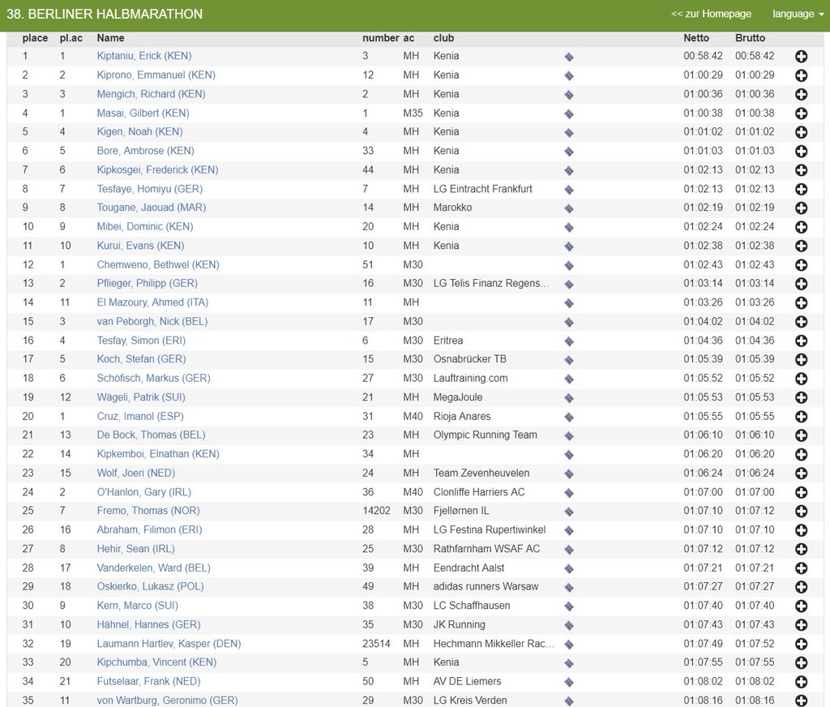
Task: Click the diamond icon in Wägeli, Patrik row
Action: (x=569, y=398)
